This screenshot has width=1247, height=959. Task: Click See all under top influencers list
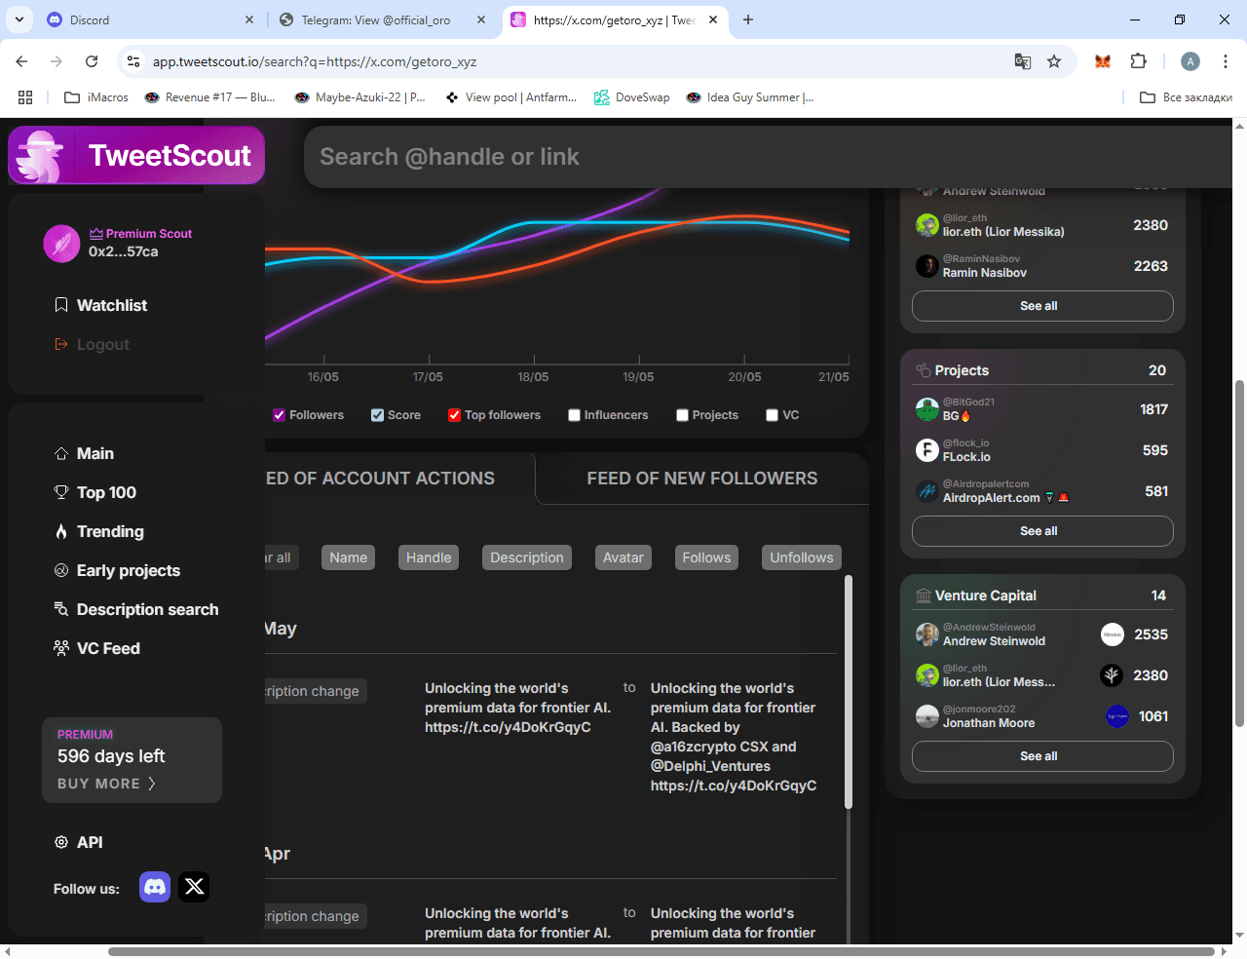(1042, 306)
